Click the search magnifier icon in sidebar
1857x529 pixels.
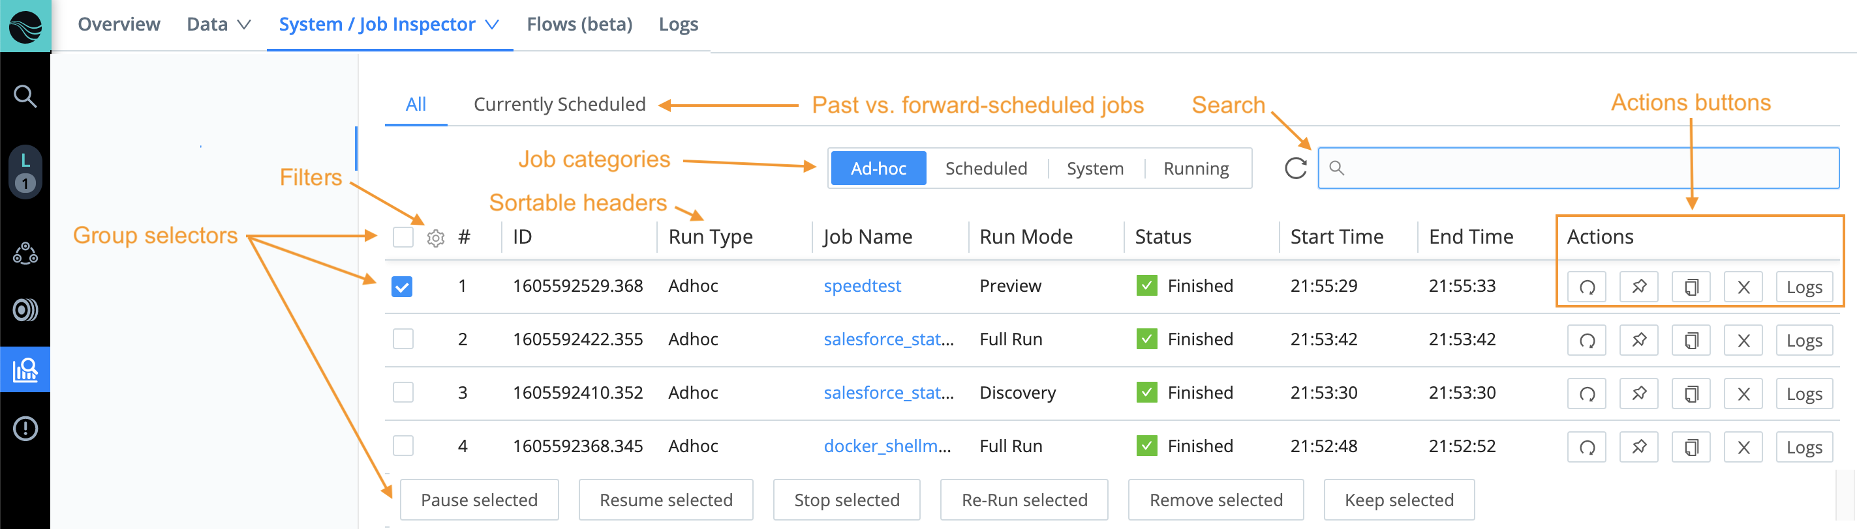click(25, 96)
